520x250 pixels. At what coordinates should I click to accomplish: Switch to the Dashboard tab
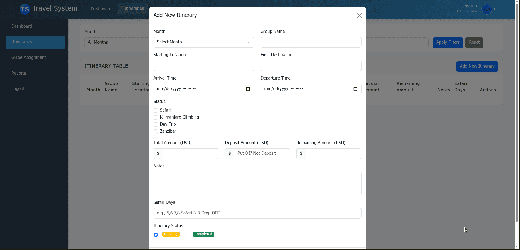tap(101, 9)
